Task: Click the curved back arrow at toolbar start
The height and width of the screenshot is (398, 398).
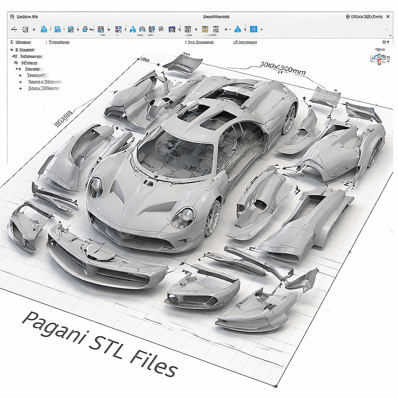Action: pos(14,29)
